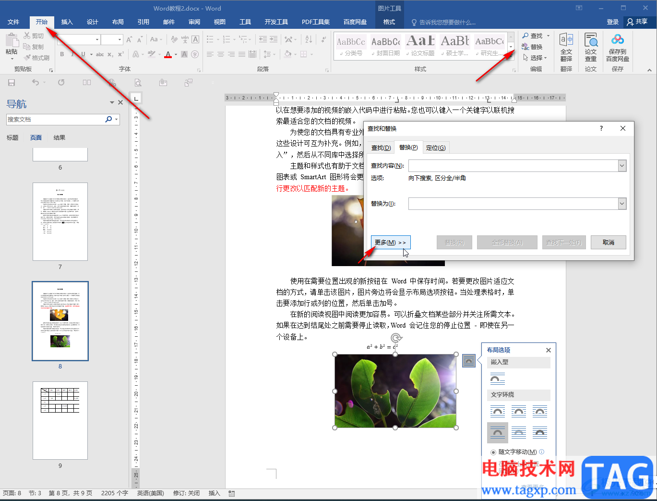Screen dimensions: 657x501
Task: Click the Share (共享) button
Action: [x=637, y=22]
